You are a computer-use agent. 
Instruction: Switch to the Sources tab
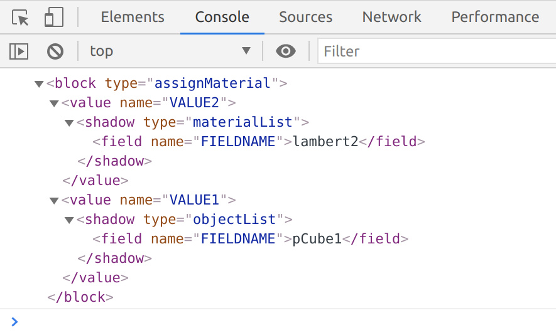point(306,17)
